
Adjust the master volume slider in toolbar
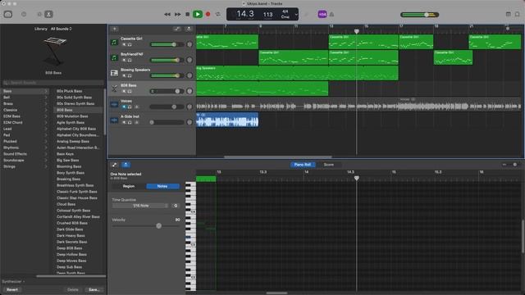pyautogui.click(x=419, y=15)
